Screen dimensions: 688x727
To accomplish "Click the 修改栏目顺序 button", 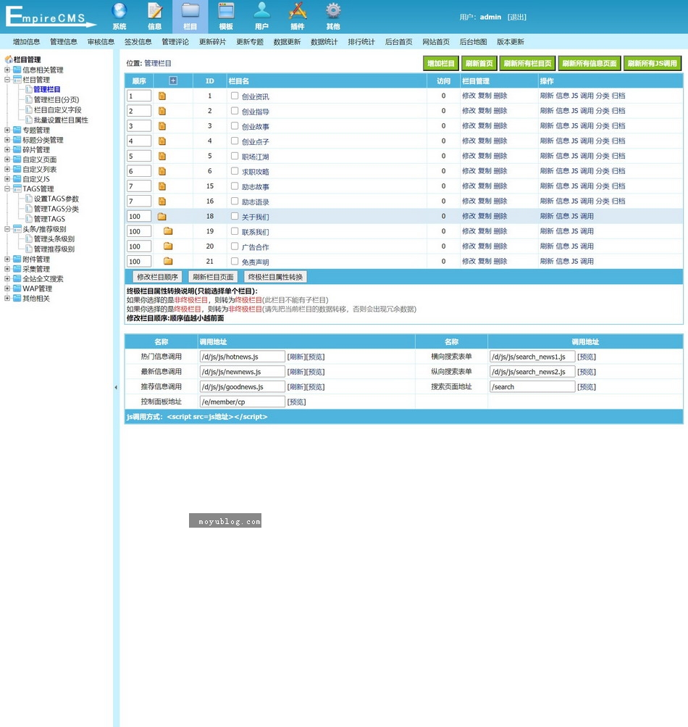I will (158, 278).
